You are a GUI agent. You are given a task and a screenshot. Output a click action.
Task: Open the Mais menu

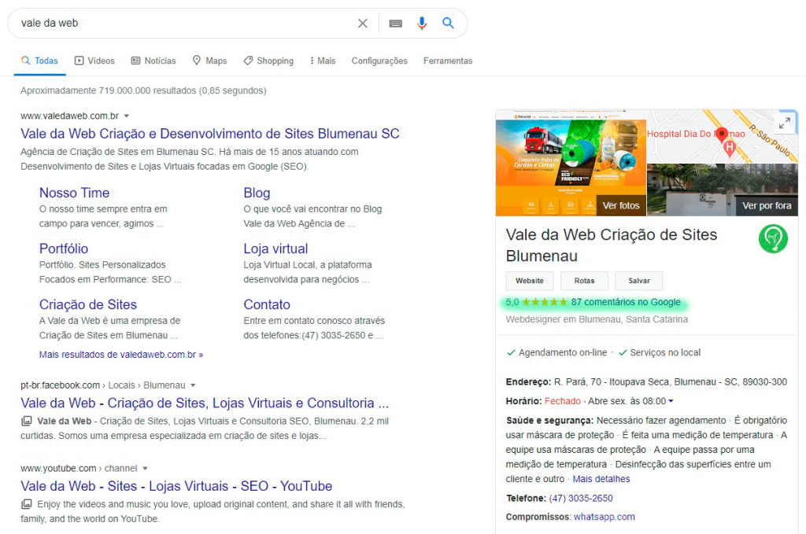click(323, 61)
